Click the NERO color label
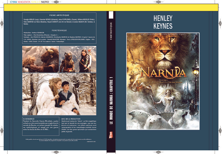Image resolution: width=222 pixels, height=154 pixels. (x=45, y=2)
